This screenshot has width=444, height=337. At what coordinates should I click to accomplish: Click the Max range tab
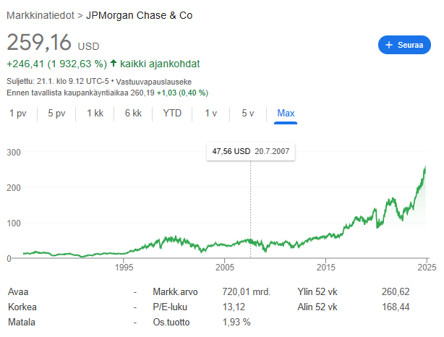[x=286, y=113]
